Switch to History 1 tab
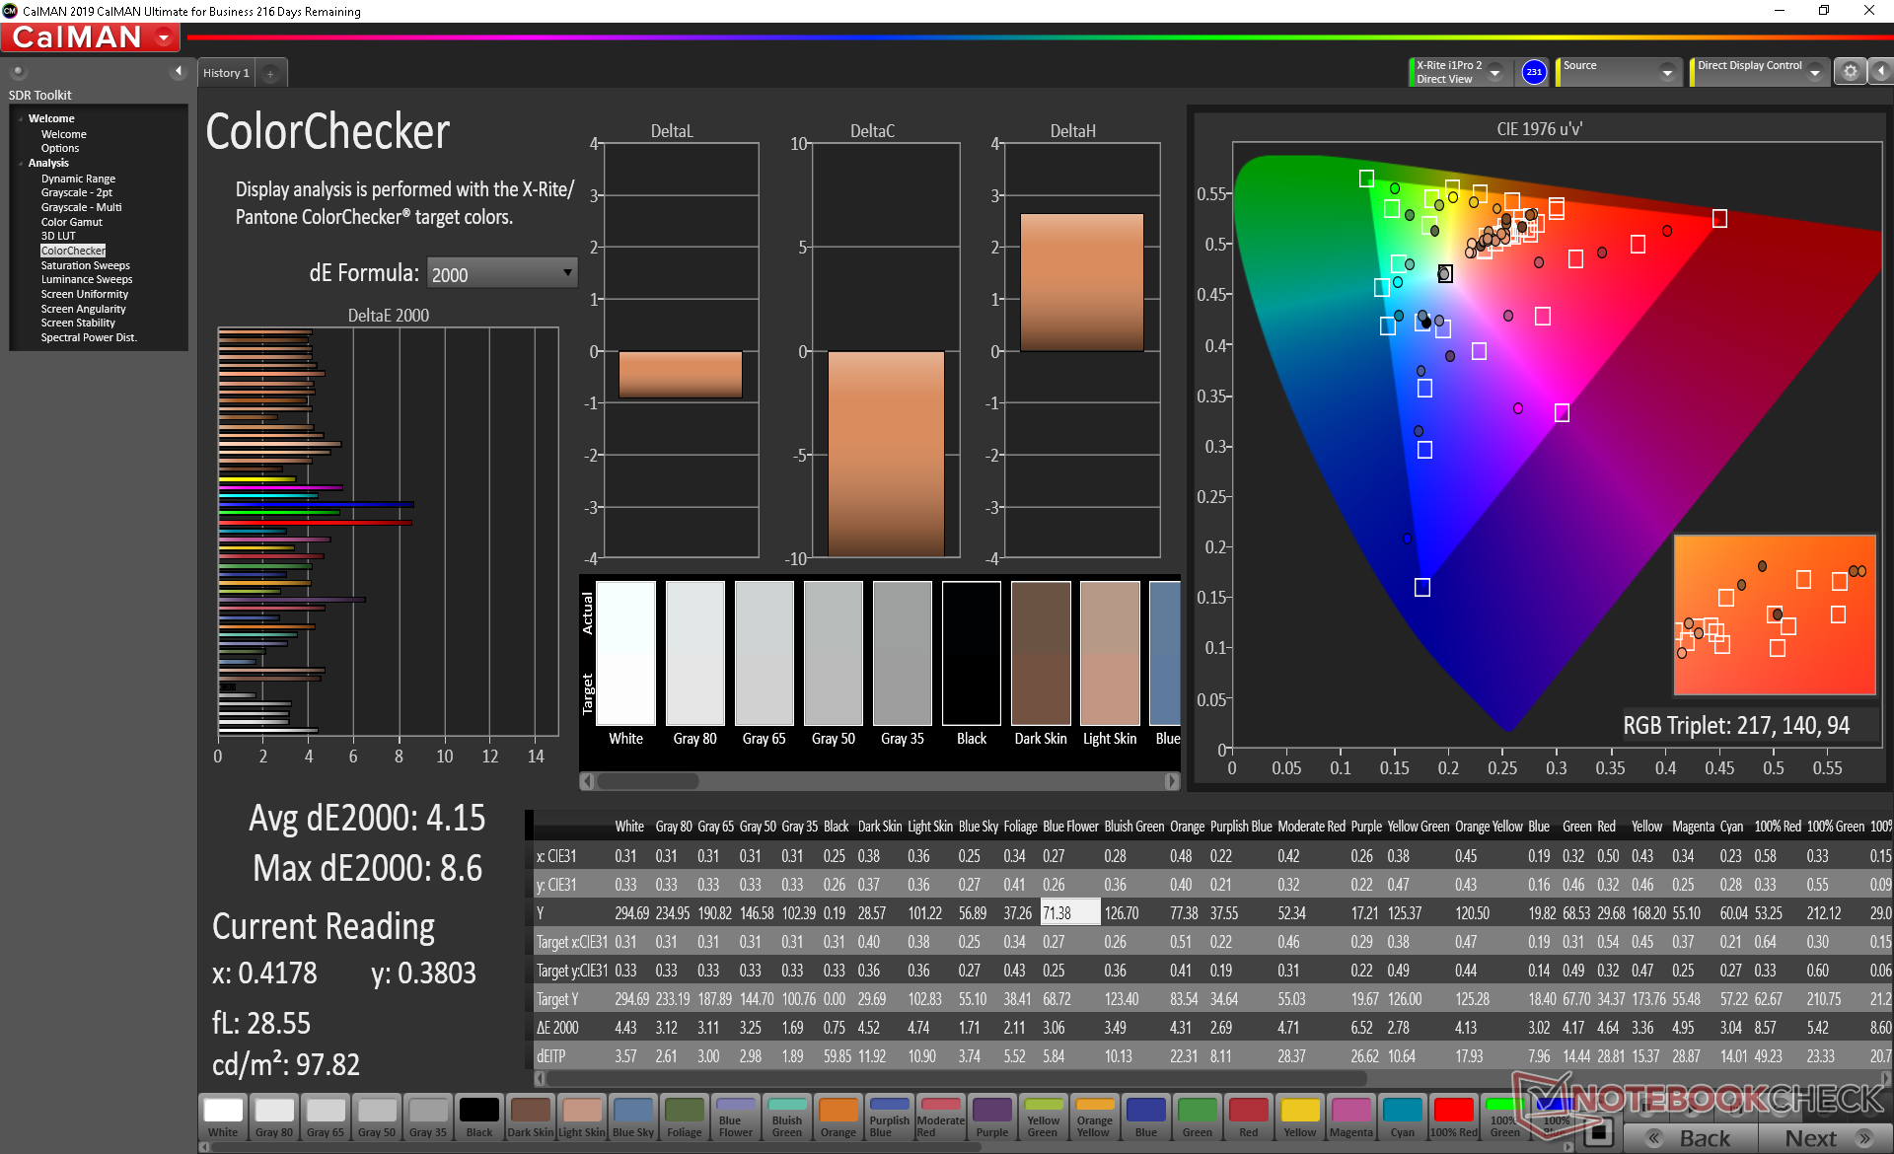This screenshot has height=1154, width=1894. [226, 73]
